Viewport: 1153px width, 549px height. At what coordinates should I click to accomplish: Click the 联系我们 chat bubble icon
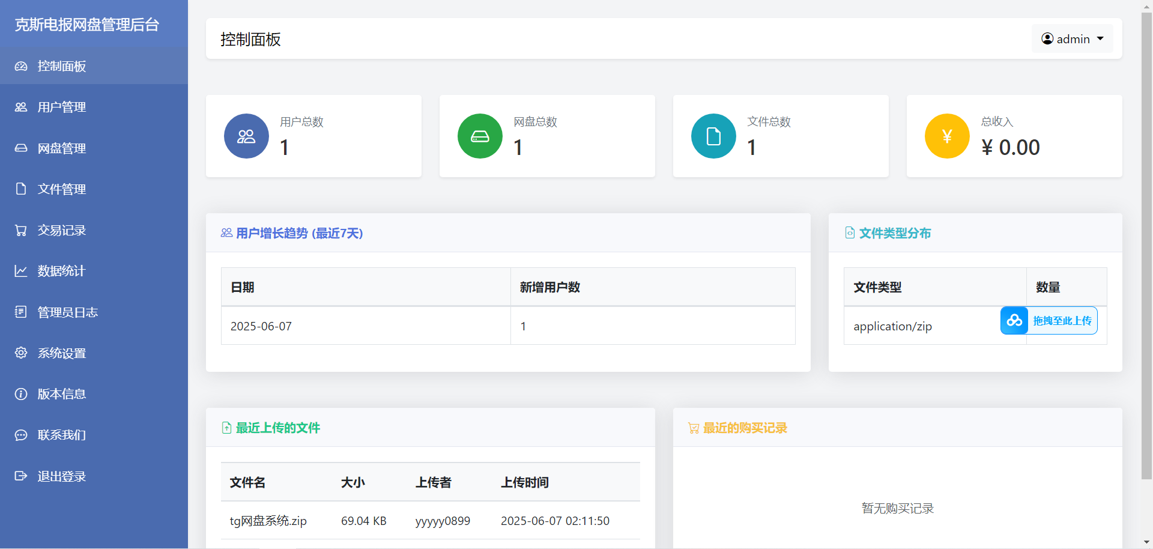tap(21, 435)
